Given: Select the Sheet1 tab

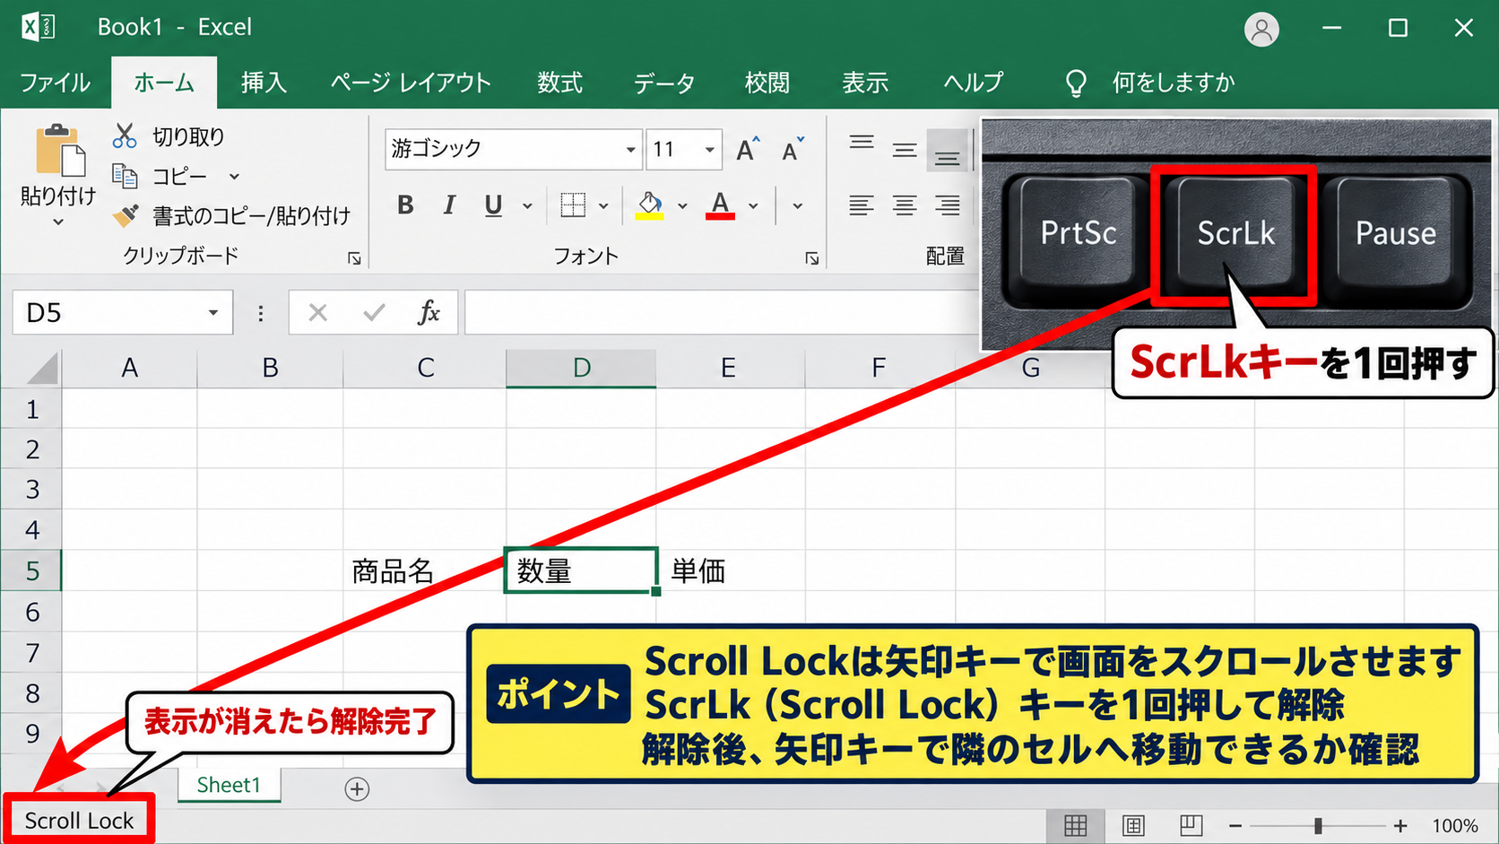Looking at the screenshot, I should 229,785.
